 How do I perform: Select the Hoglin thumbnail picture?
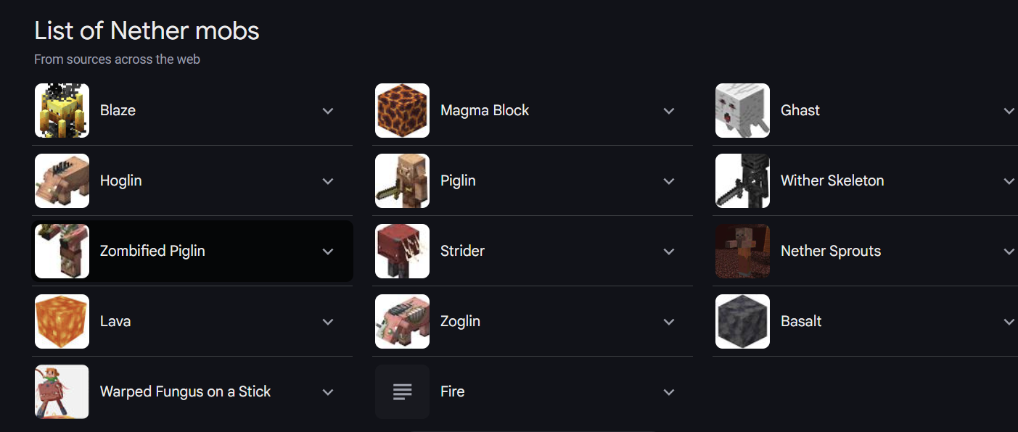tap(62, 180)
